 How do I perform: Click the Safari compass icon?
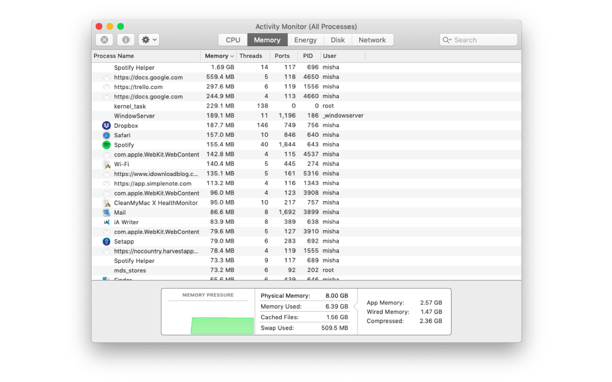coord(106,135)
